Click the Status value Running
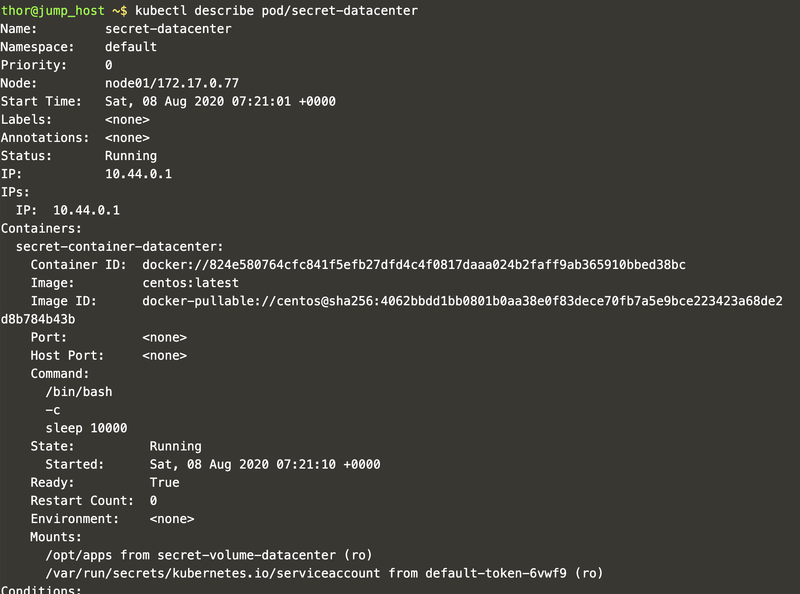Image resolution: width=800 pixels, height=594 pixels. click(131, 156)
